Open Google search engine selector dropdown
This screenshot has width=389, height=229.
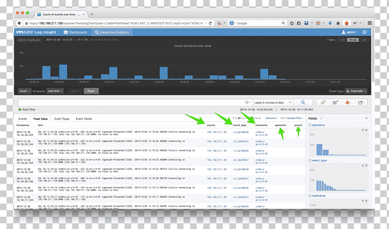coord(232,23)
